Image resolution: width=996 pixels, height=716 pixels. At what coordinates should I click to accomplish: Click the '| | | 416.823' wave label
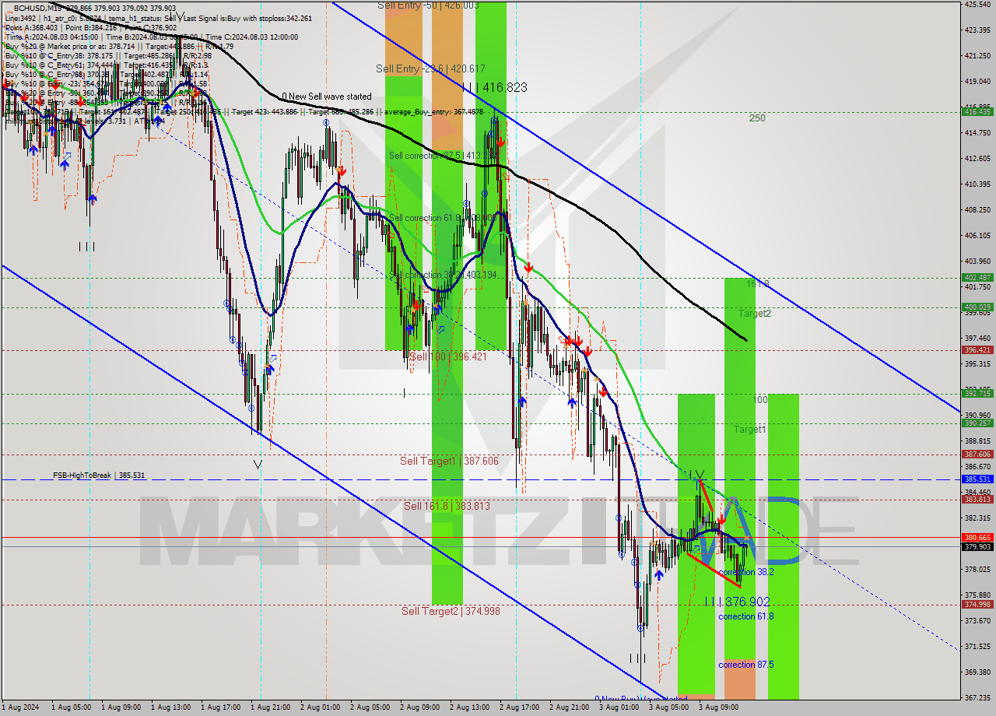(x=494, y=87)
